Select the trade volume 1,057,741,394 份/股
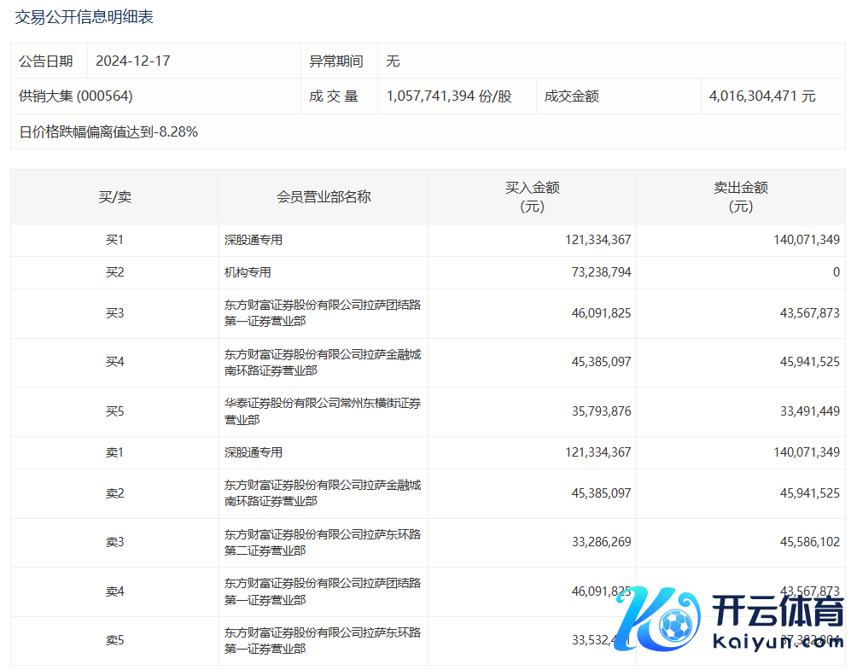 pos(449,96)
